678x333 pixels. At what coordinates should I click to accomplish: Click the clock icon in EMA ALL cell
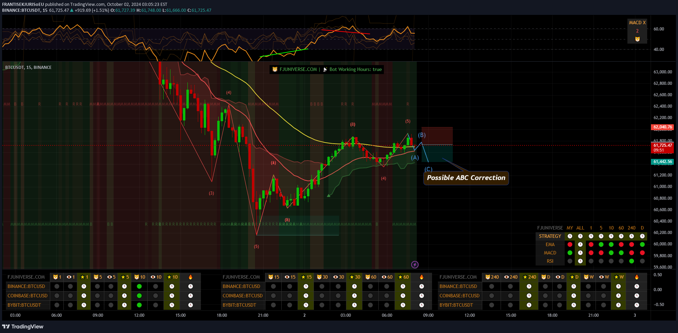580,244
